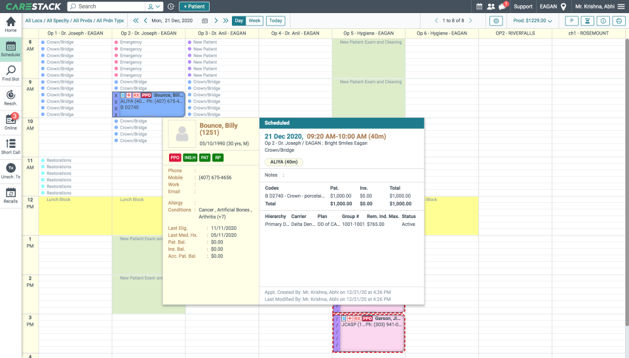The height and width of the screenshot is (358, 629).
Task: Click the print toolbar button
Action: pos(619,21)
